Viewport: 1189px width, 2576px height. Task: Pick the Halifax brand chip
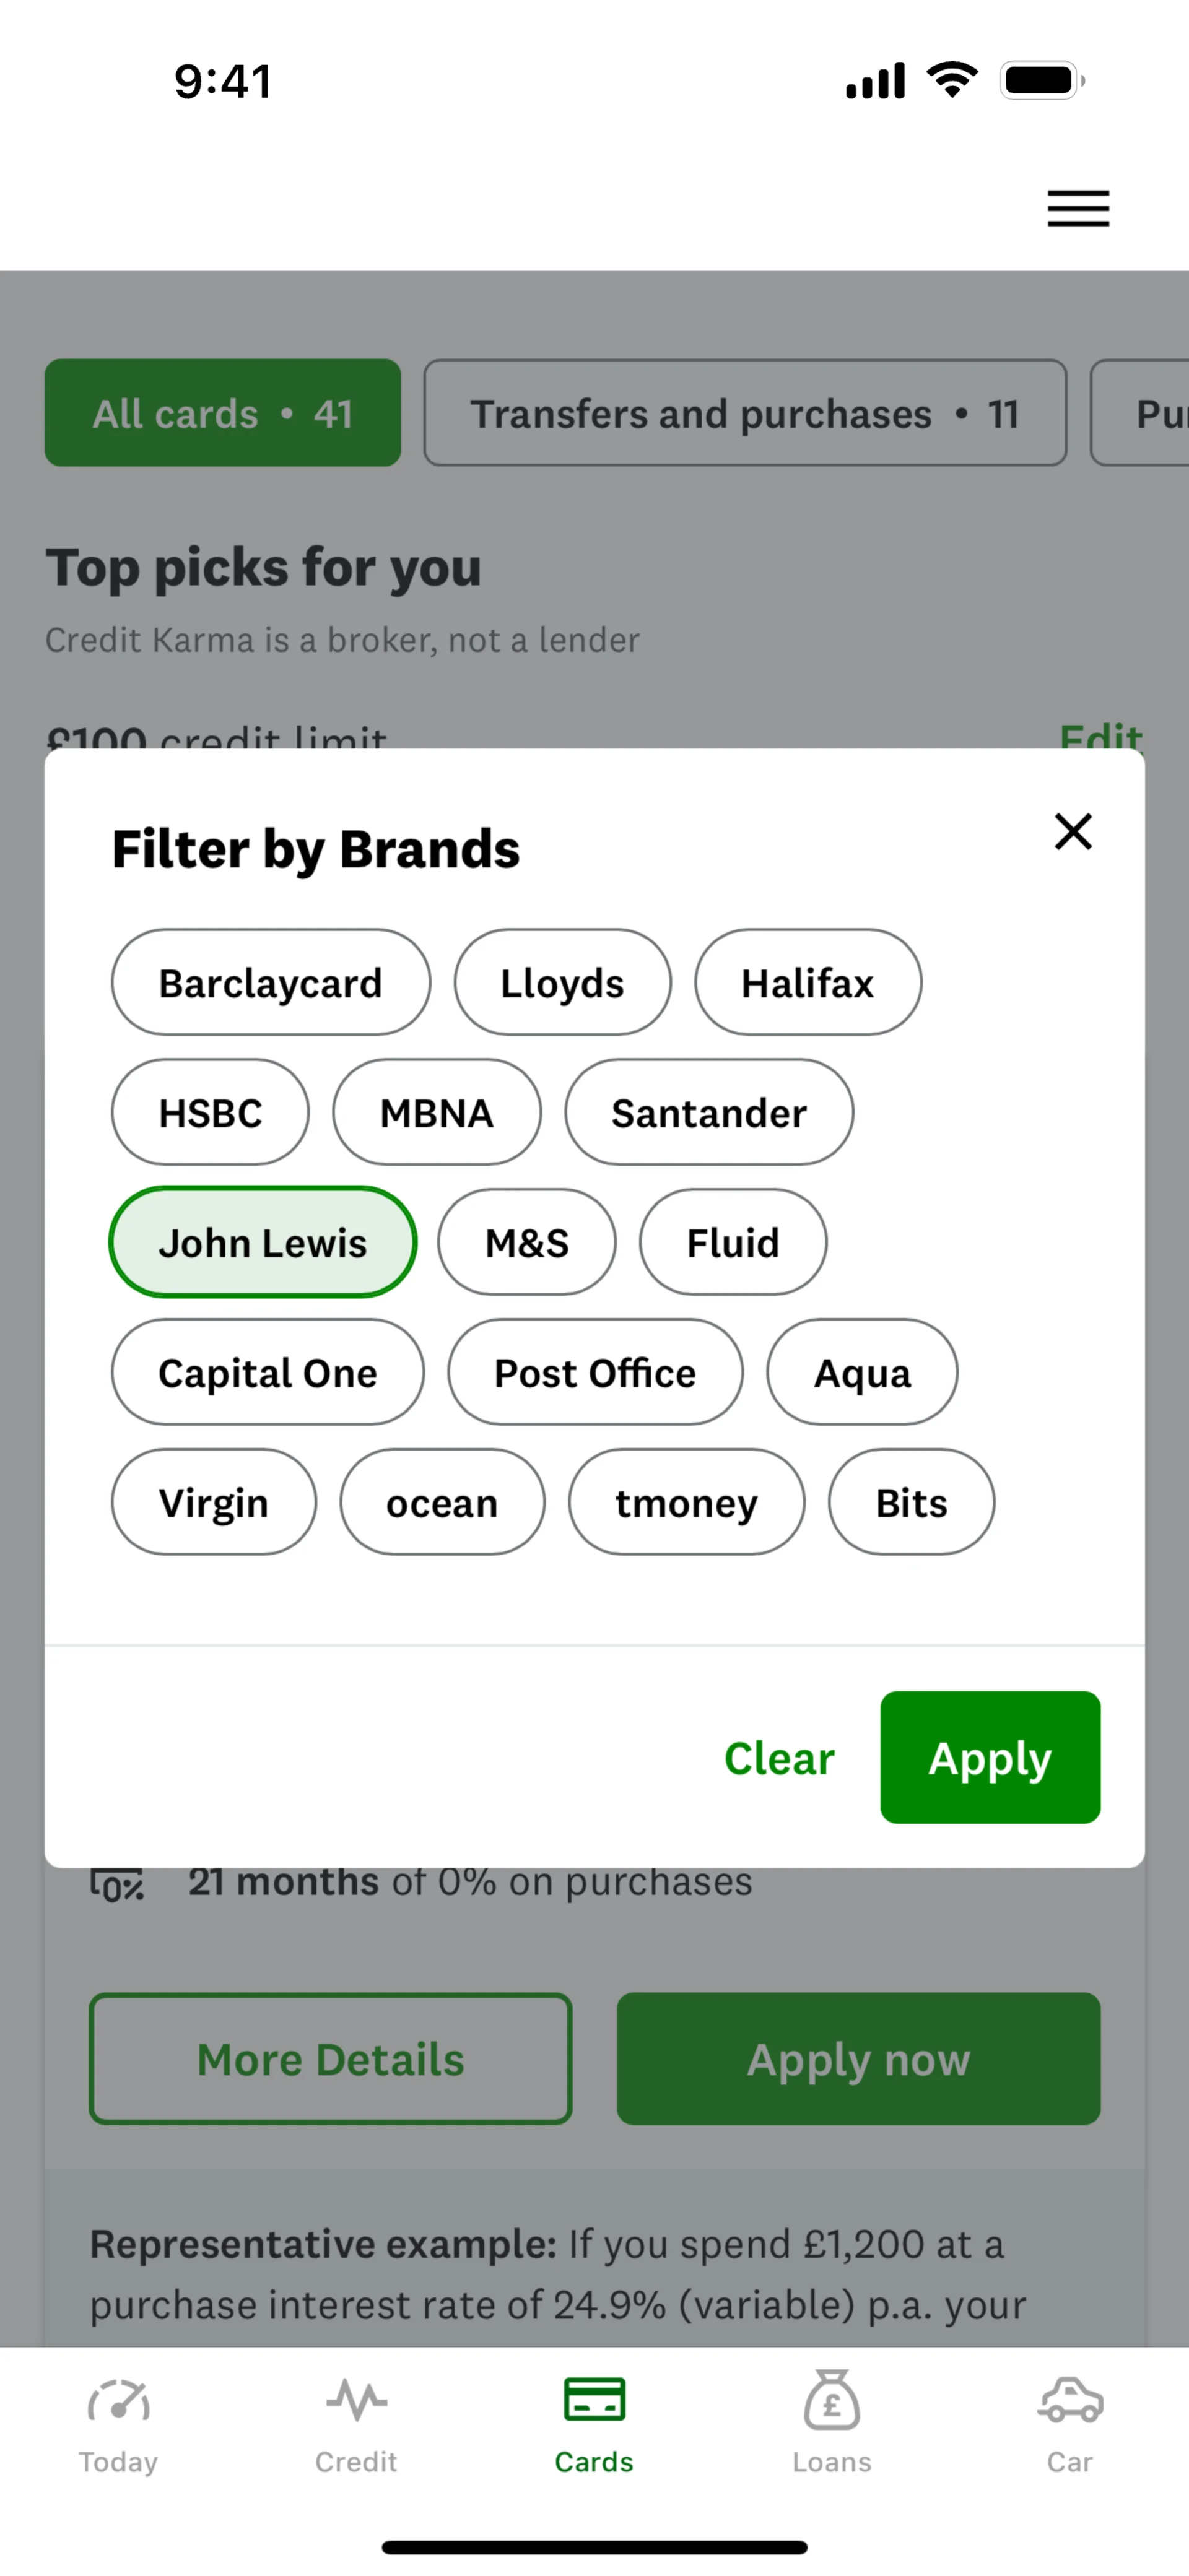point(807,982)
